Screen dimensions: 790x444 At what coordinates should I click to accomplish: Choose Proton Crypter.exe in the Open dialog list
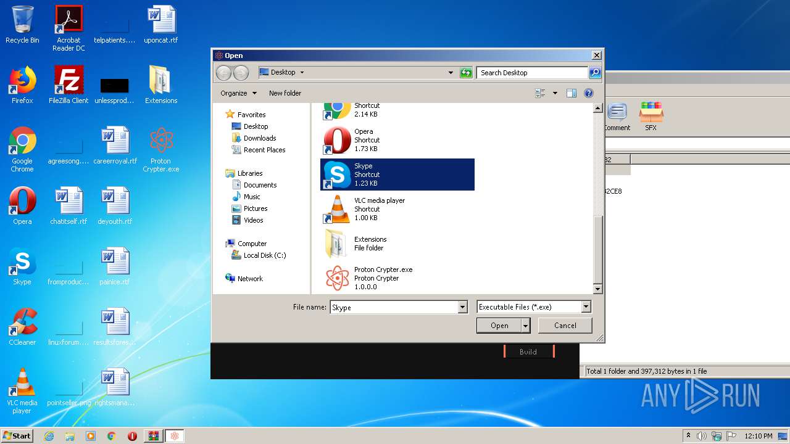(397, 278)
